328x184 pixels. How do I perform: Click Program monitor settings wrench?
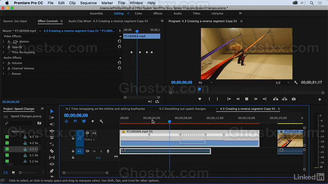point(296,83)
